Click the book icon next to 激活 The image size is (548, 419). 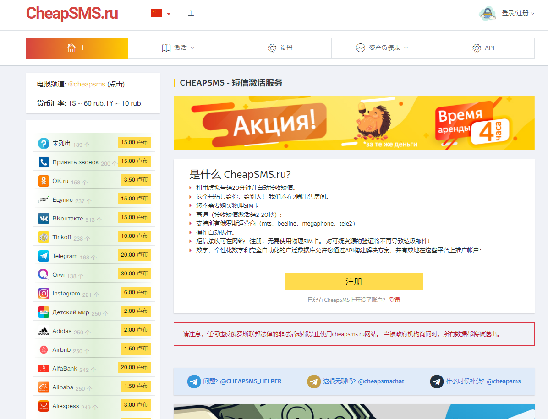click(x=166, y=48)
